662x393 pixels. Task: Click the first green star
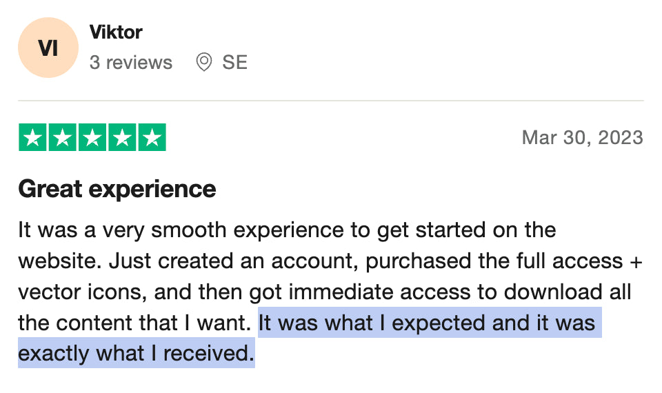pyautogui.click(x=32, y=137)
